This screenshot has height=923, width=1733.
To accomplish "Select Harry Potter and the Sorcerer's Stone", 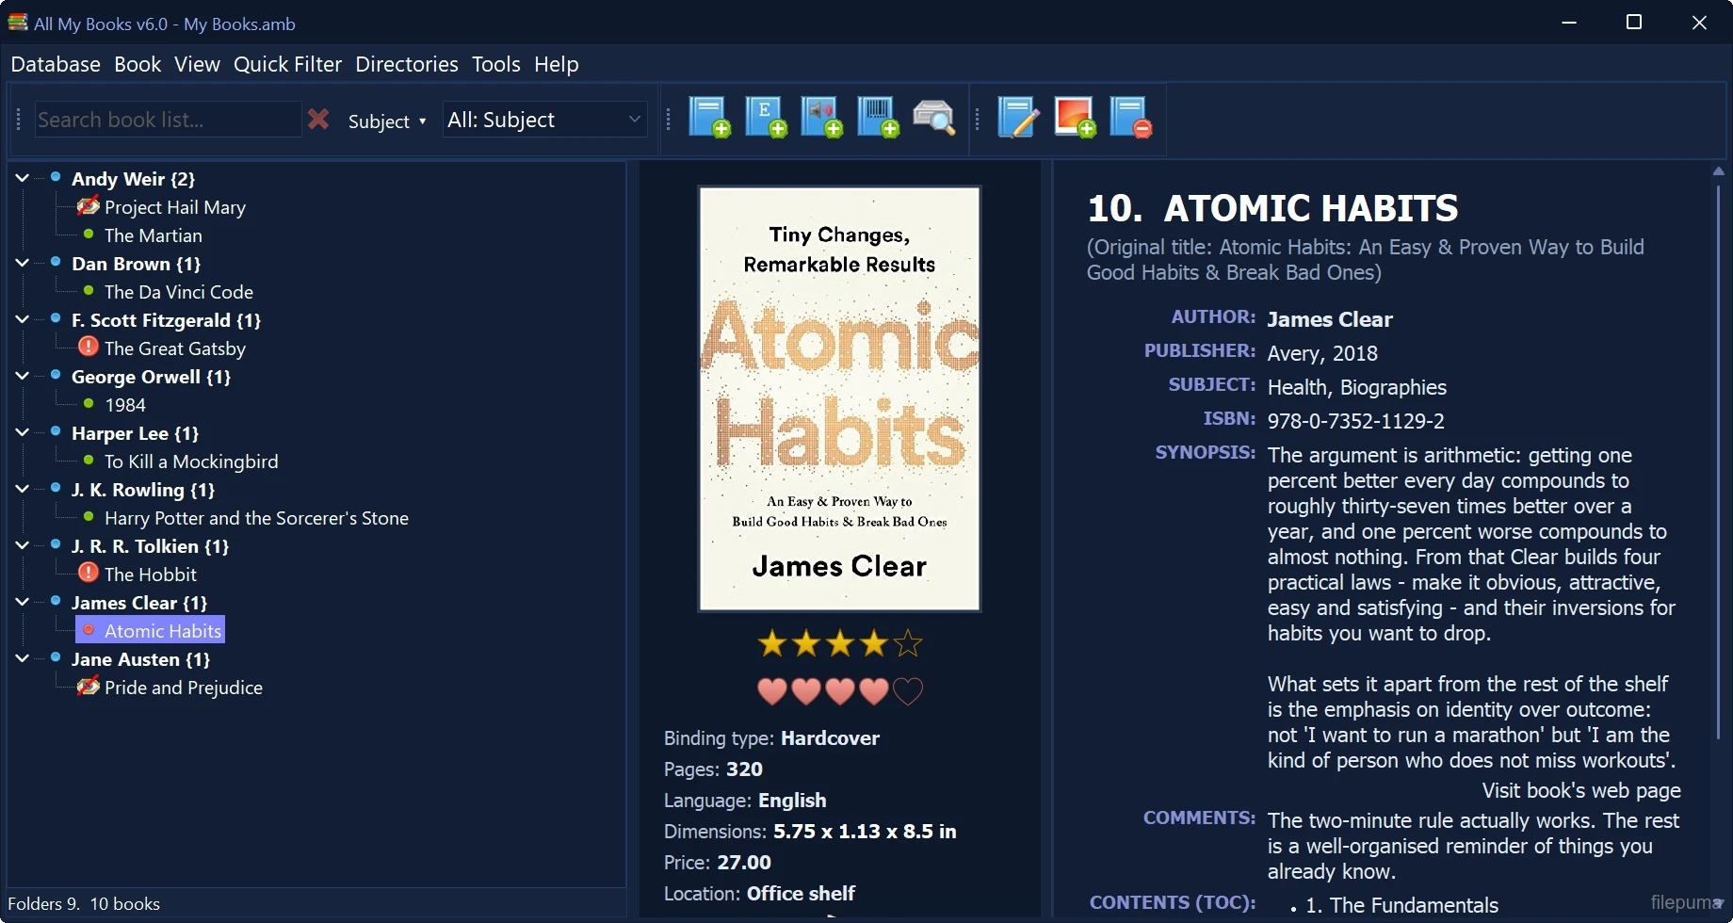I will tap(256, 518).
